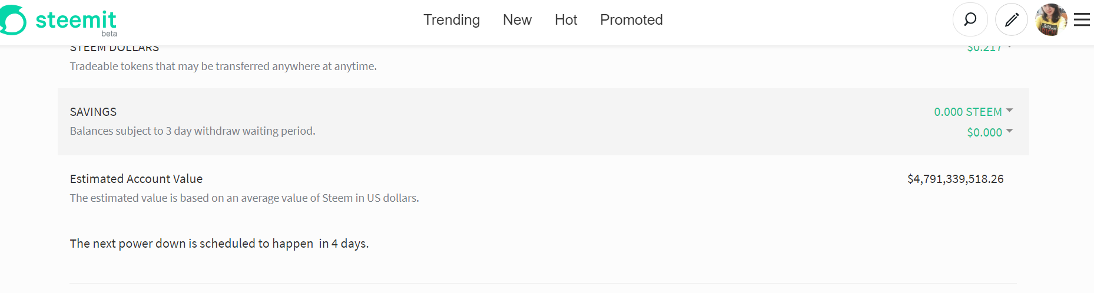Screen dimensions: 1094x293
Task: Open the Hot posts tab
Action: [566, 20]
